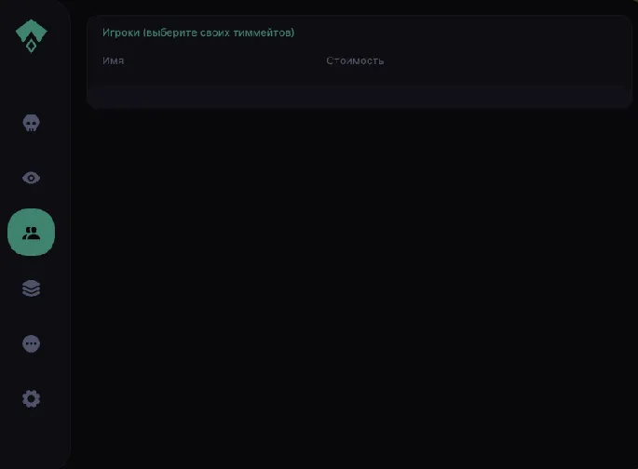
Task: Click the Имя header label
Action: click(x=113, y=60)
